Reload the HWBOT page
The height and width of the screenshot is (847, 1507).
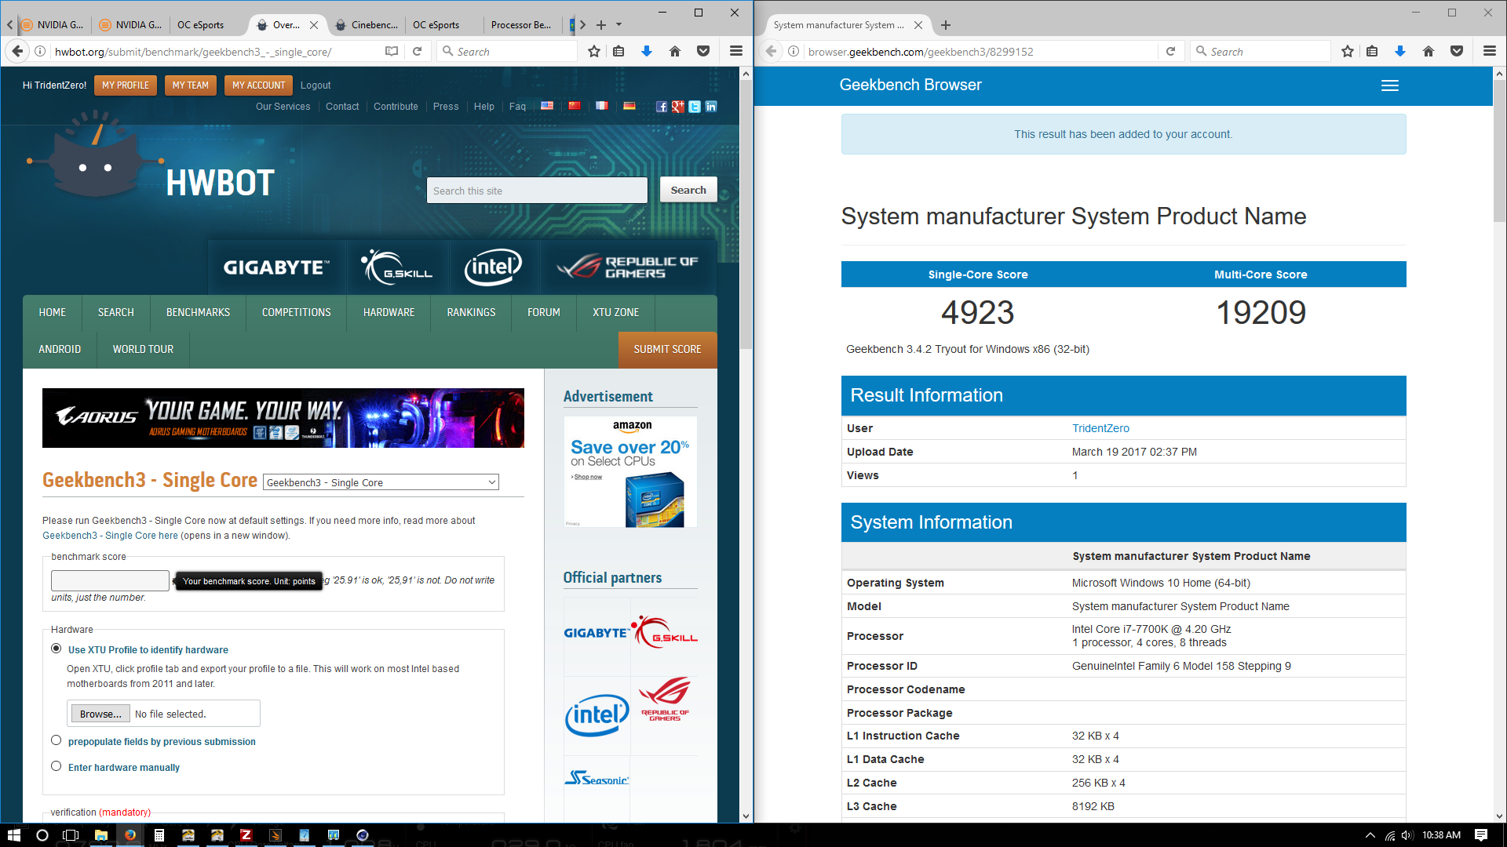(418, 51)
